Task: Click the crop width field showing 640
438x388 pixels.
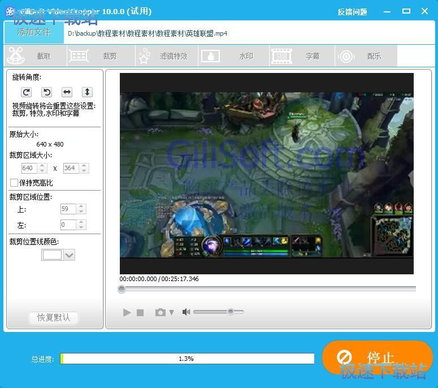Action: click(x=29, y=168)
